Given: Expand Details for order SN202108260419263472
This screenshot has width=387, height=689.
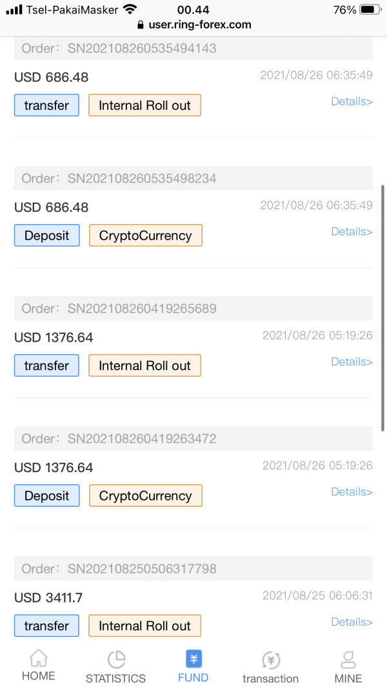Looking at the screenshot, I should pyautogui.click(x=352, y=491).
